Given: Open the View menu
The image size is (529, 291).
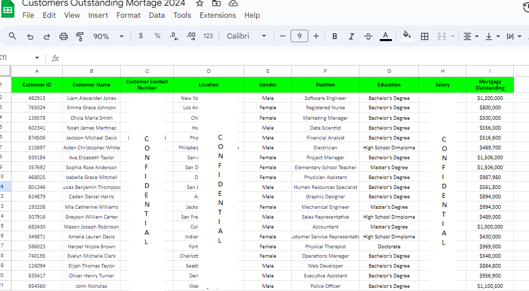Looking at the screenshot, I should [x=72, y=15].
